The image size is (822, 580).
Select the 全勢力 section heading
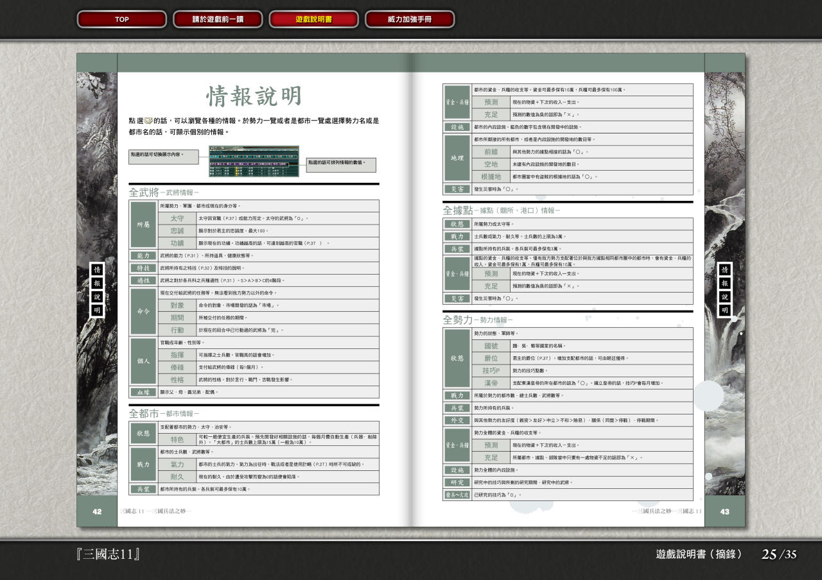(x=457, y=320)
